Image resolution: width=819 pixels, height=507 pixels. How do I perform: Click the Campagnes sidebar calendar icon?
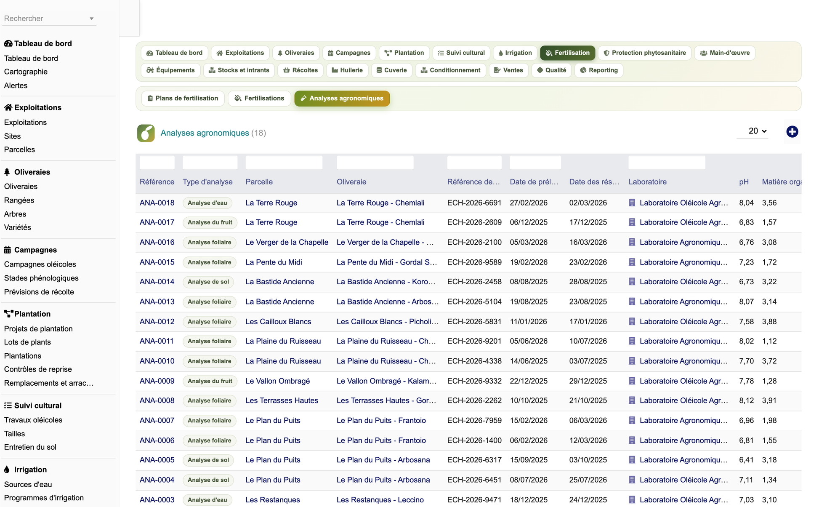click(8, 250)
